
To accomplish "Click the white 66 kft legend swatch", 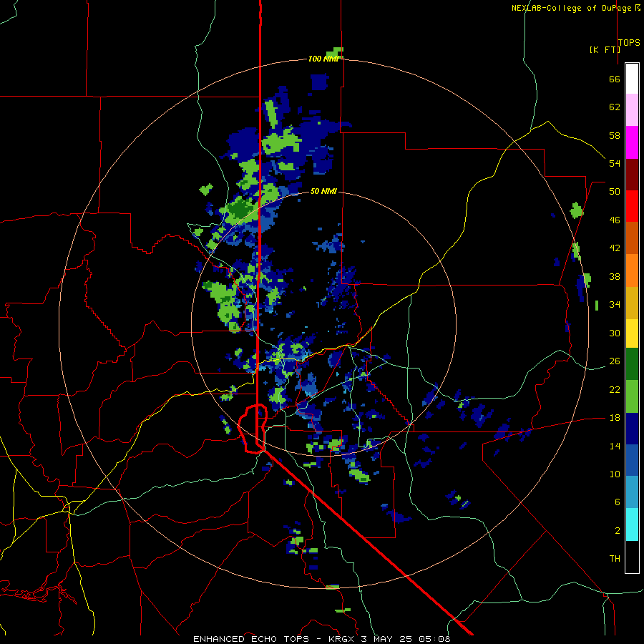I will point(632,79).
